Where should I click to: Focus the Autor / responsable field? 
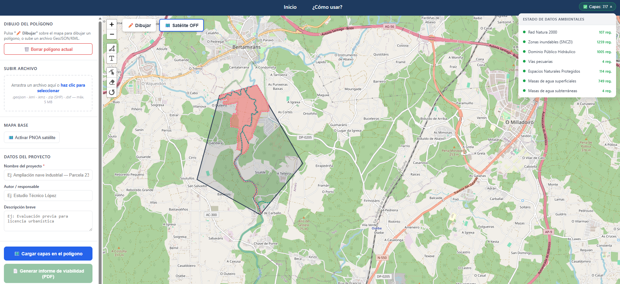point(48,195)
